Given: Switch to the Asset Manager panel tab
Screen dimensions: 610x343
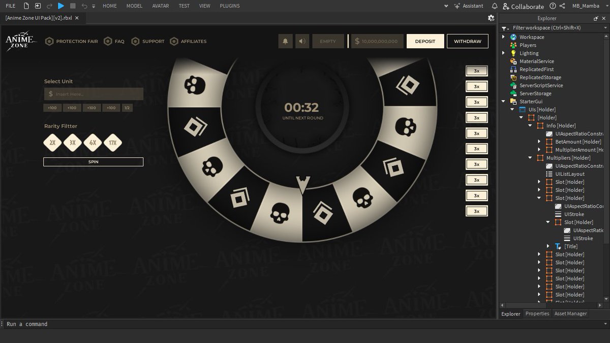Looking at the screenshot, I should [x=570, y=313].
